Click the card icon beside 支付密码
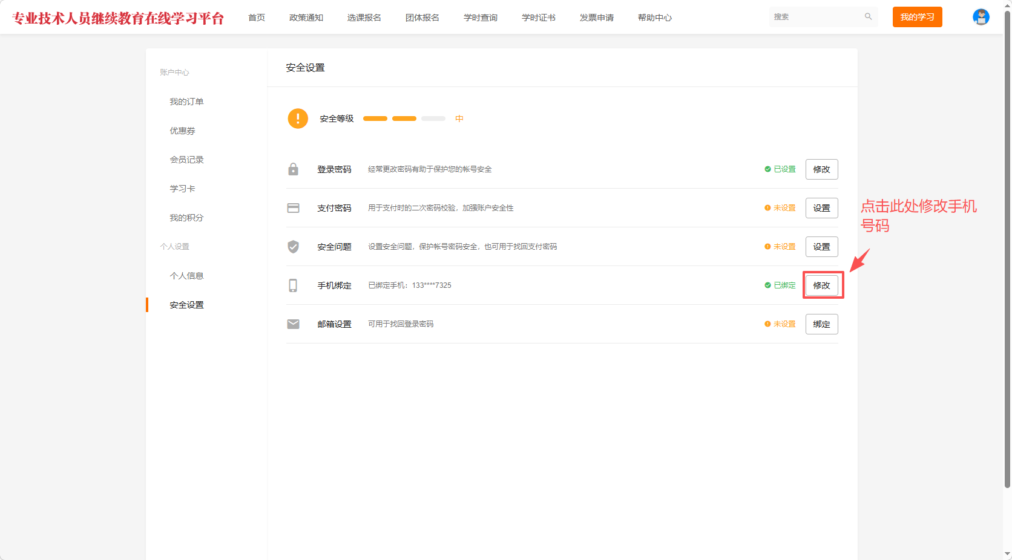This screenshot has width=1012, height=560. 293,208
